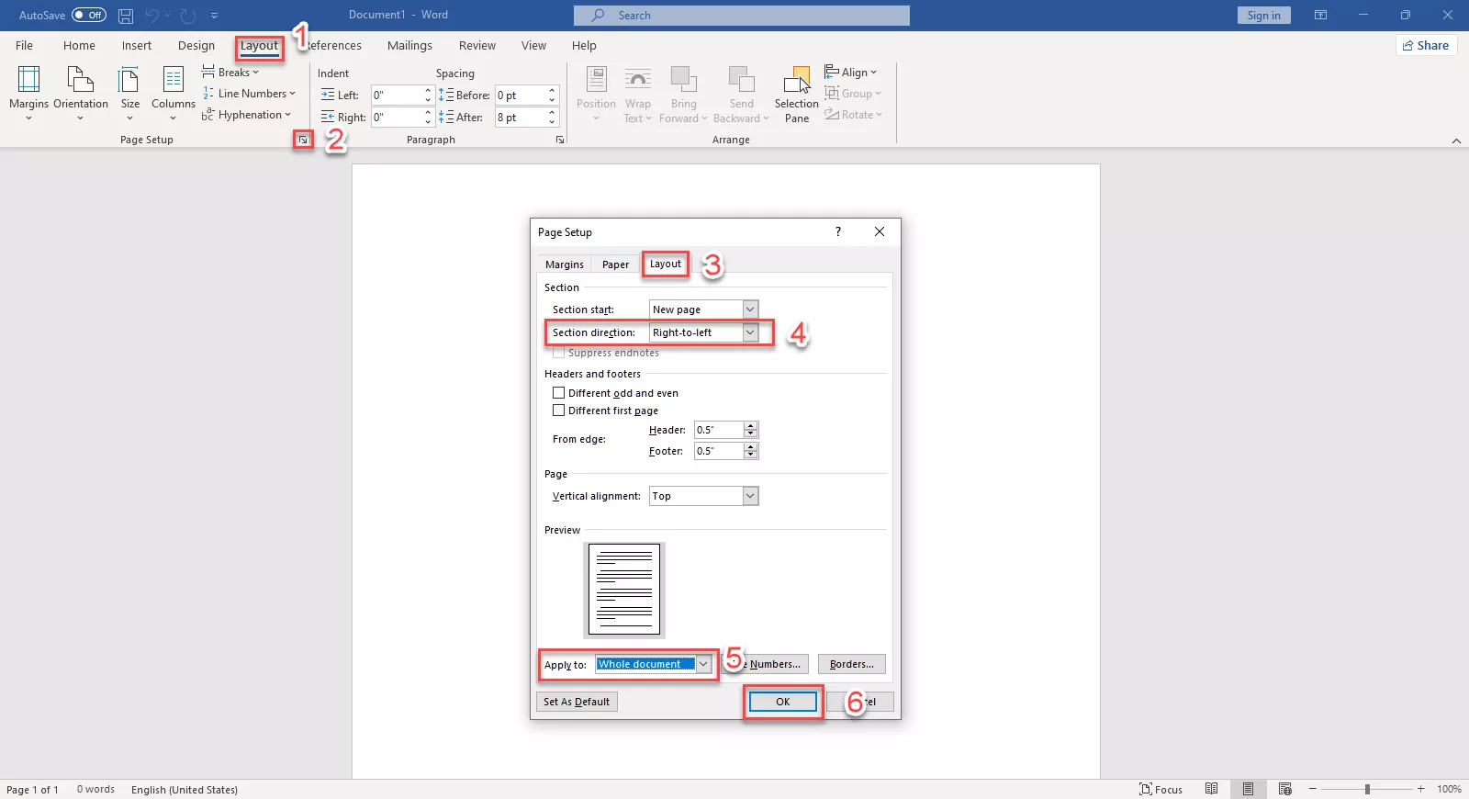Click Set As Default button

pyautogui.click(x=577, y=702)
